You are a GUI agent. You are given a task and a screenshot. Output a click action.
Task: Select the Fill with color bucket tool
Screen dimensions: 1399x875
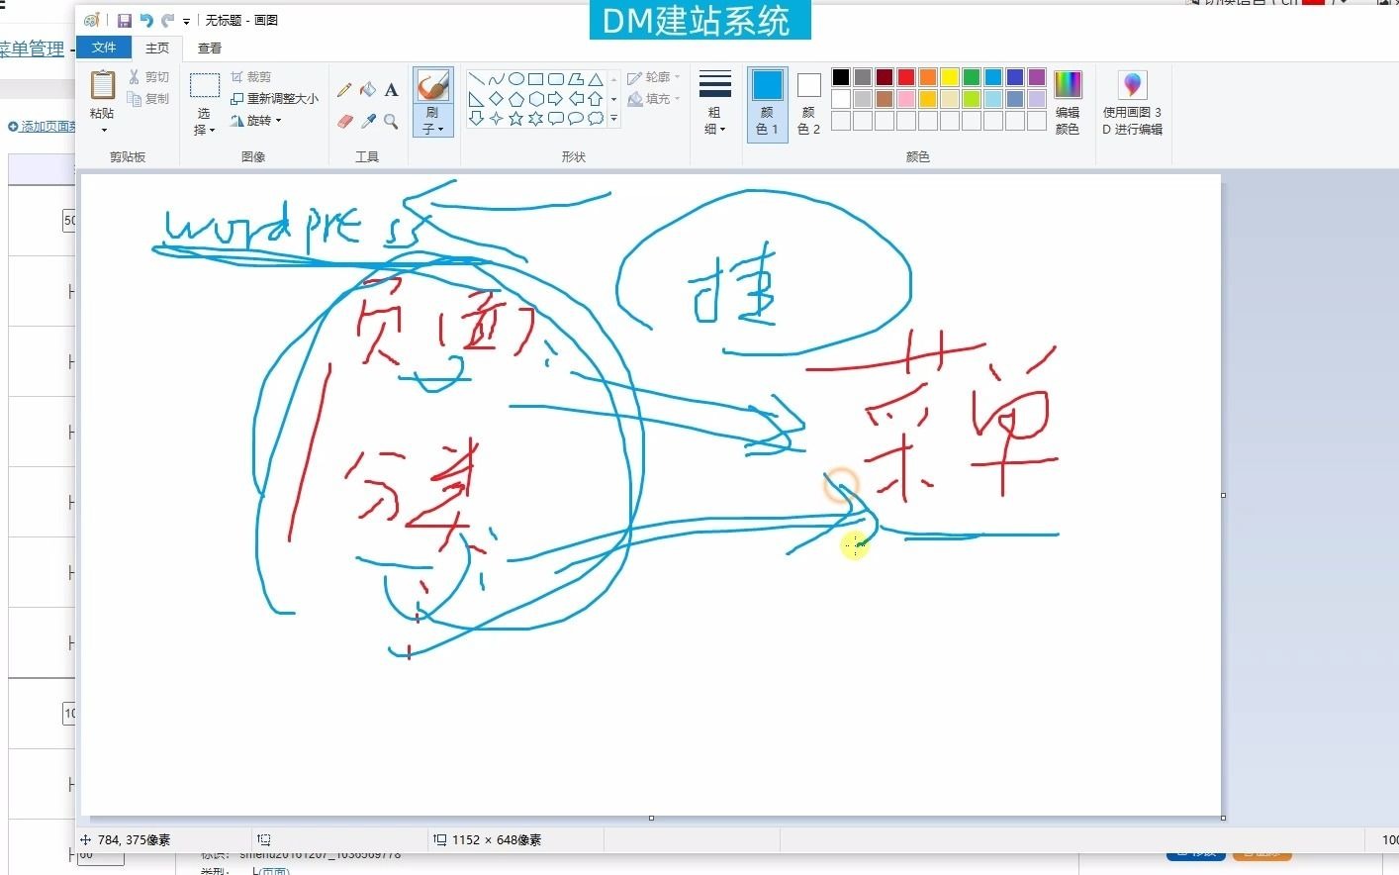click(x=368, y=90)
